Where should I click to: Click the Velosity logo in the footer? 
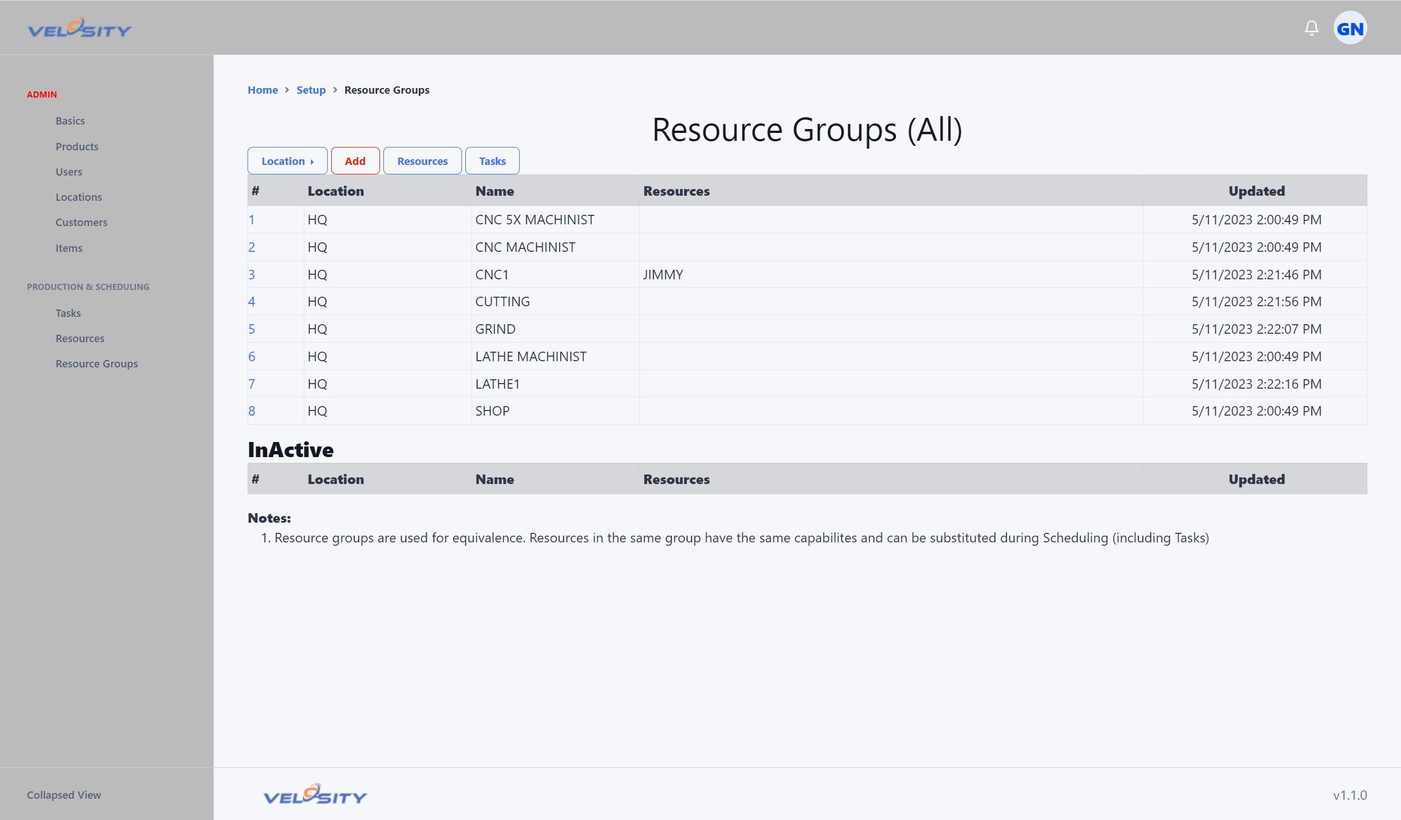[x=315, y=794]
